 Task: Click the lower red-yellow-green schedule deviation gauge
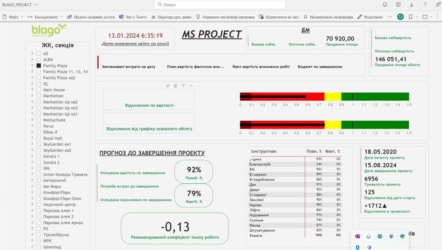(x=324, y=125)
